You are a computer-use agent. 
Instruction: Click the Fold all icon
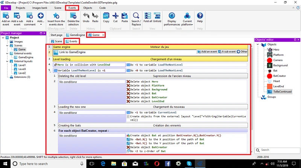coord(147,16)
